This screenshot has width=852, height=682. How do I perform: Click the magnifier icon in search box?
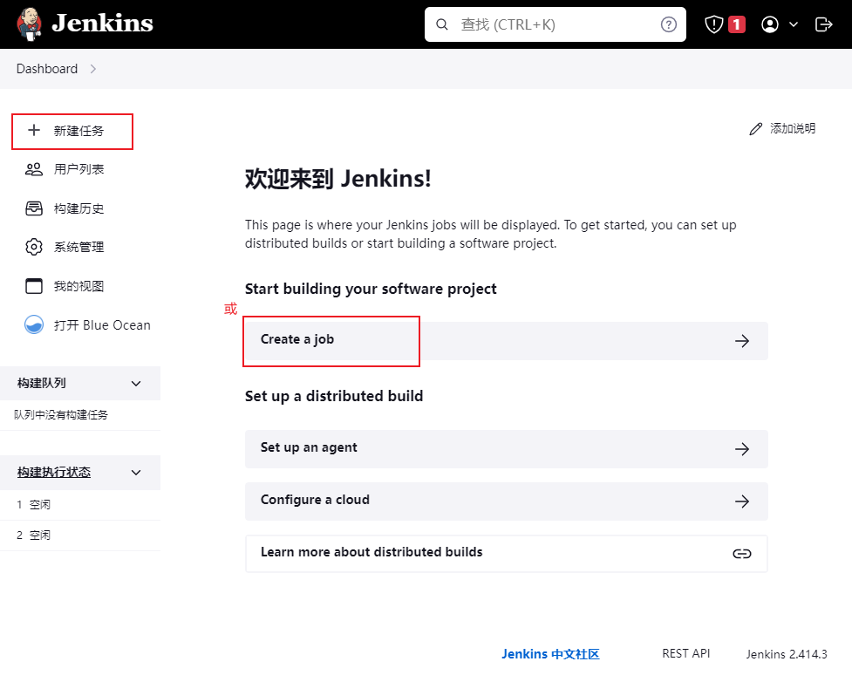pos(442,24)
